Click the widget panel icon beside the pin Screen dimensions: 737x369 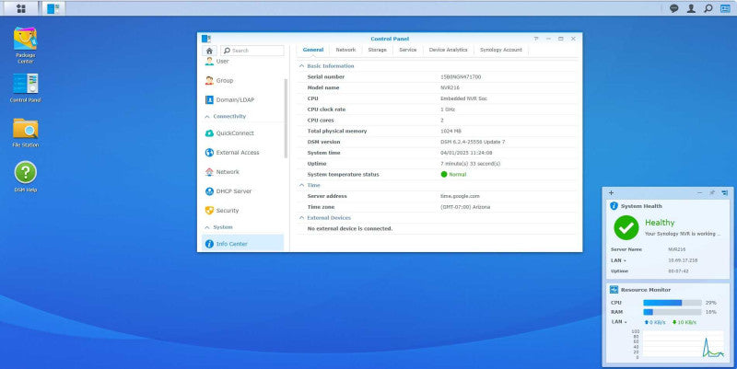point(725,192)
